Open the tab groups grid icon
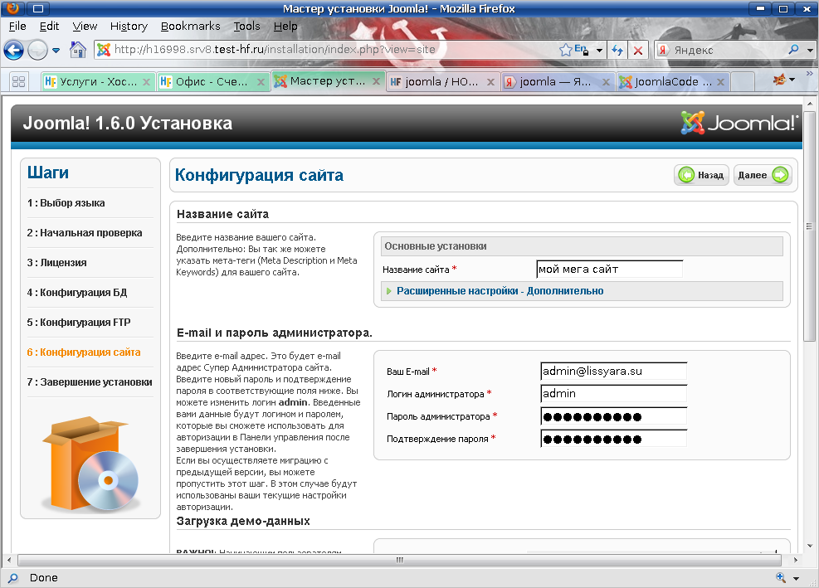 (17, 81)
